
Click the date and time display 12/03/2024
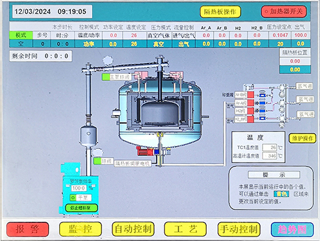tap(52, 12)
